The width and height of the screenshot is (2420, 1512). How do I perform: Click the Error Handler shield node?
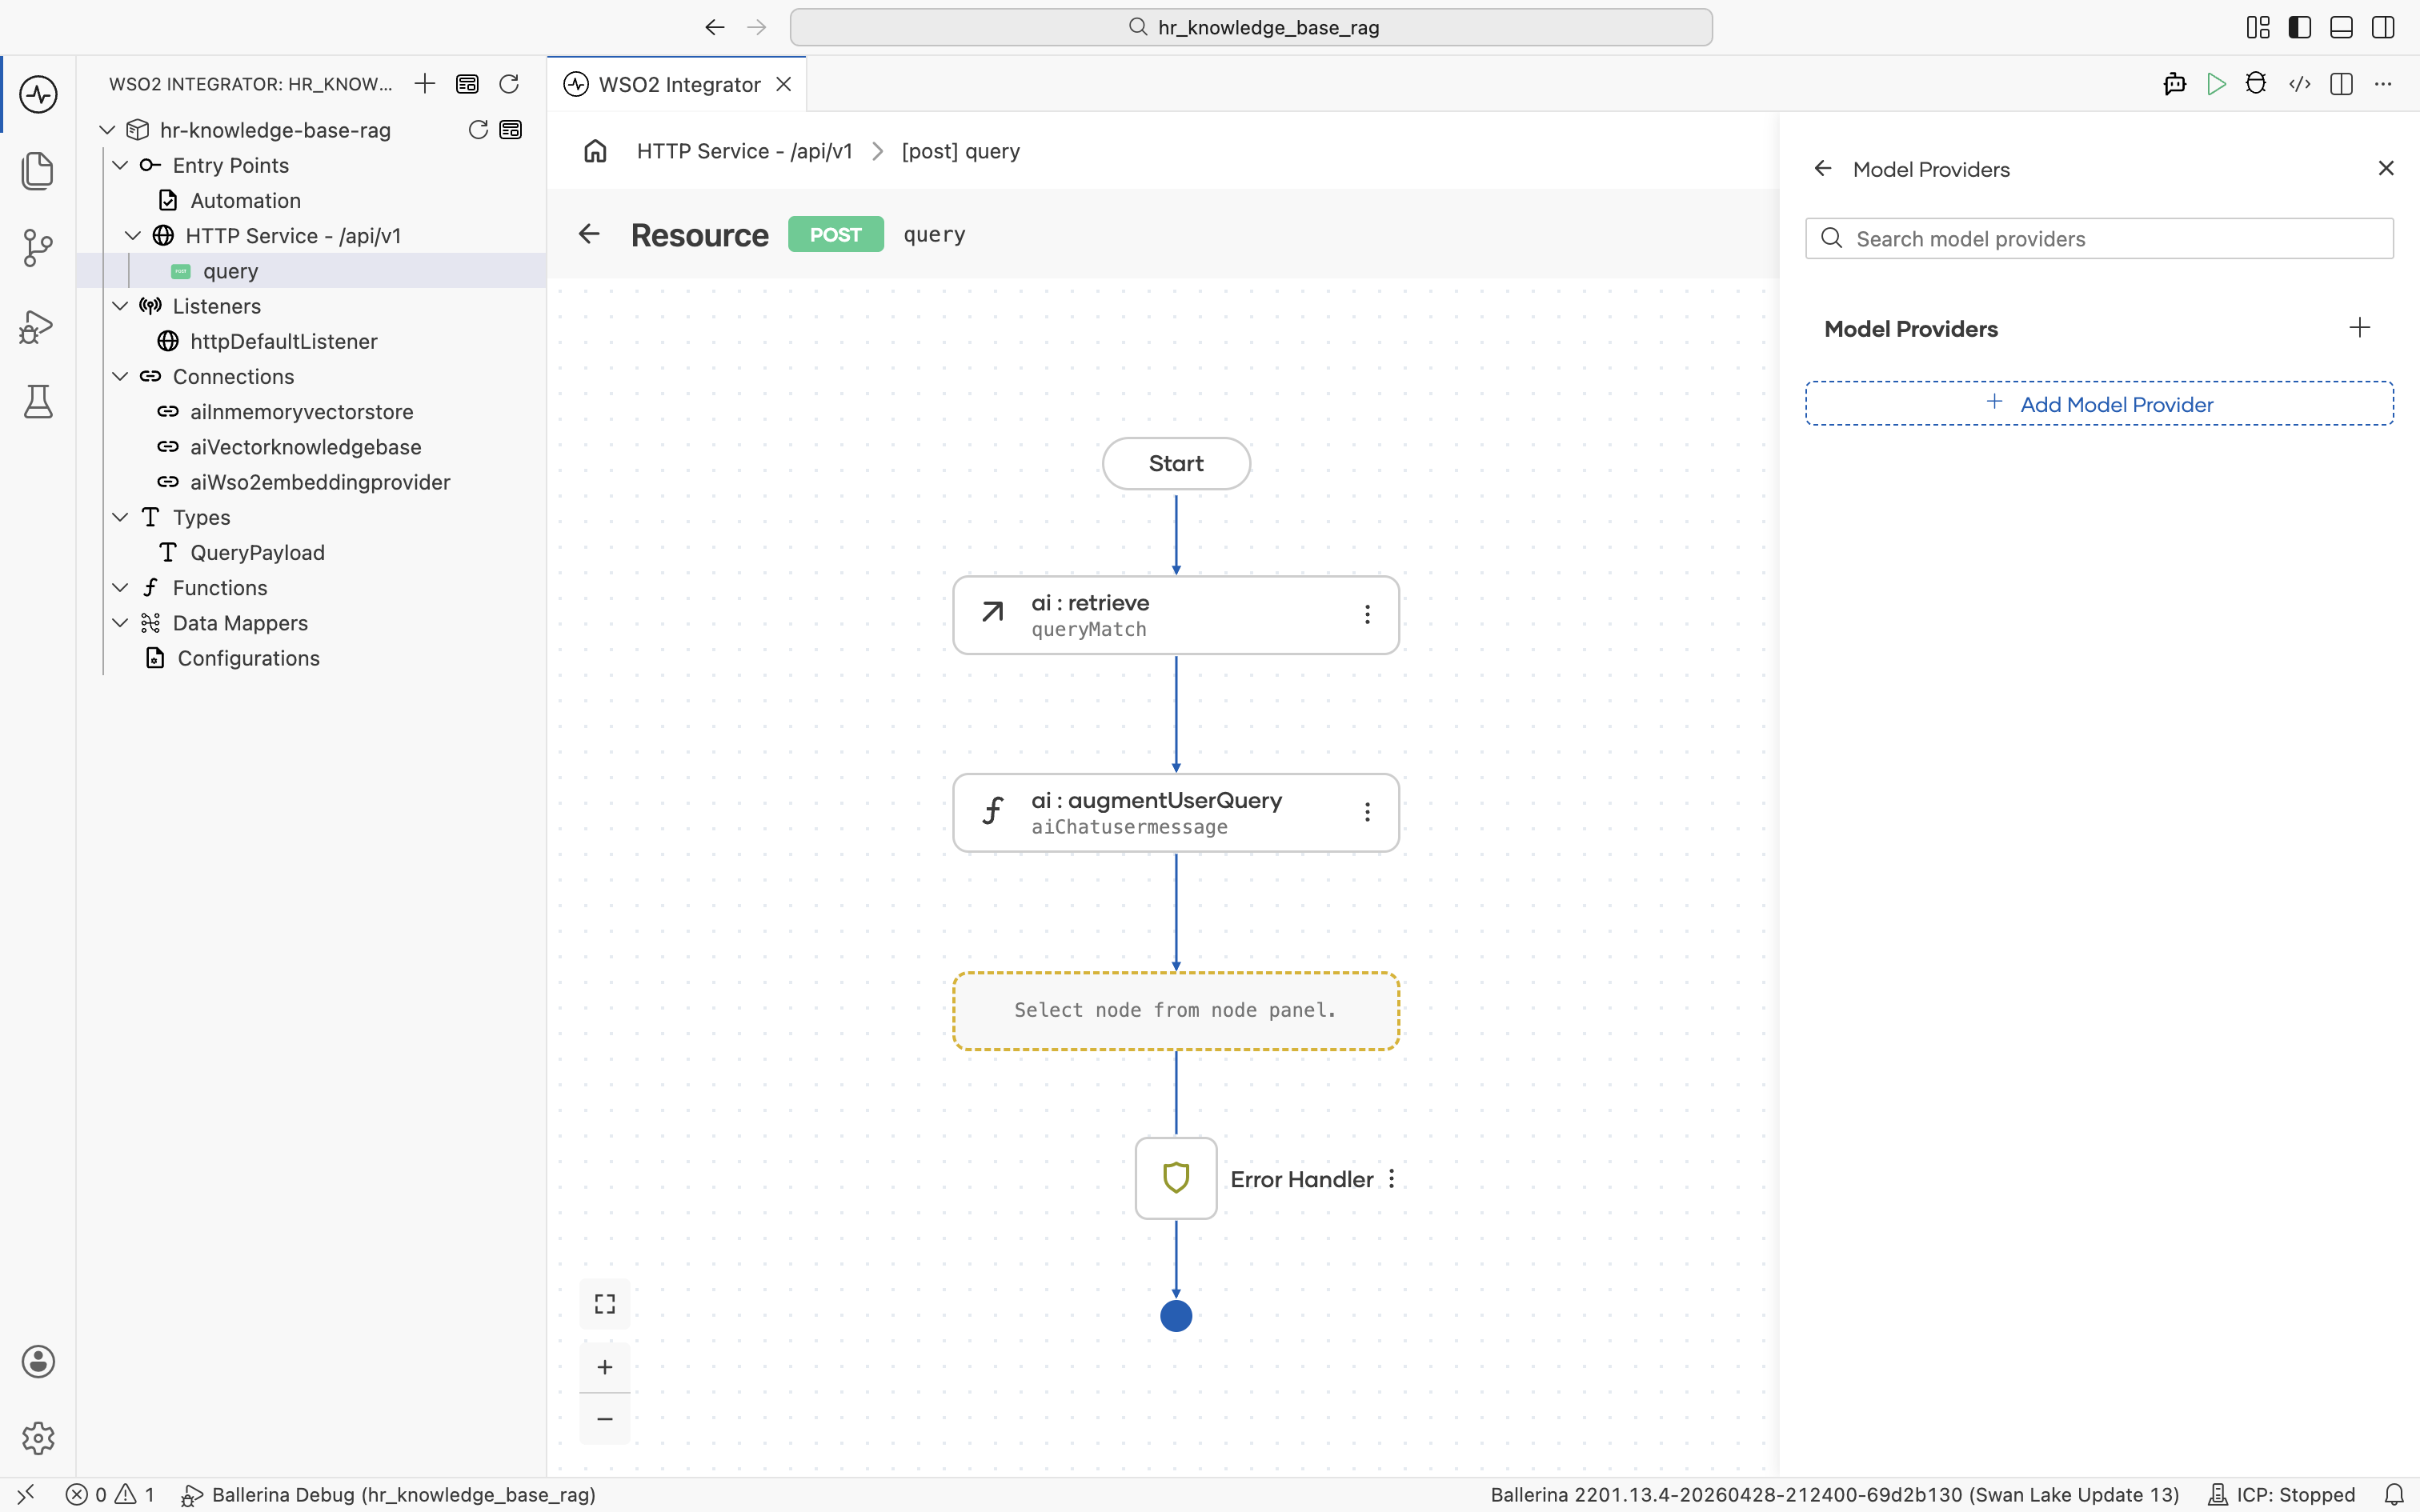pos(1176,1178)
